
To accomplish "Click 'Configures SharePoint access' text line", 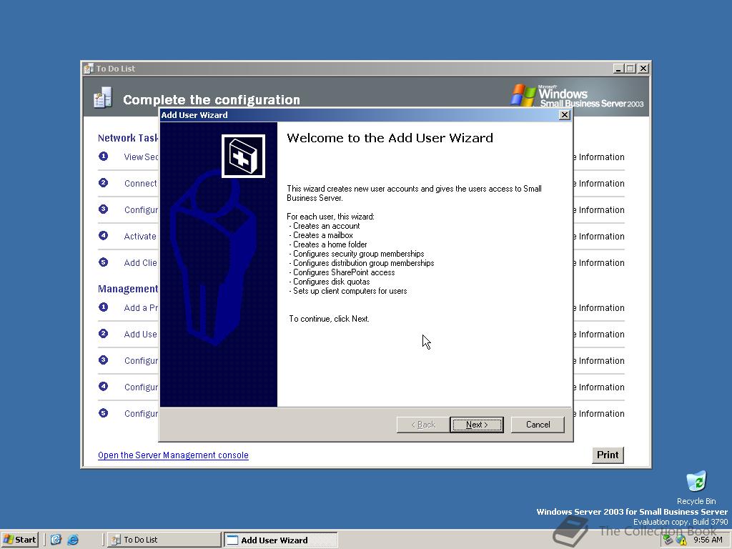I will (x=344, y=272).
